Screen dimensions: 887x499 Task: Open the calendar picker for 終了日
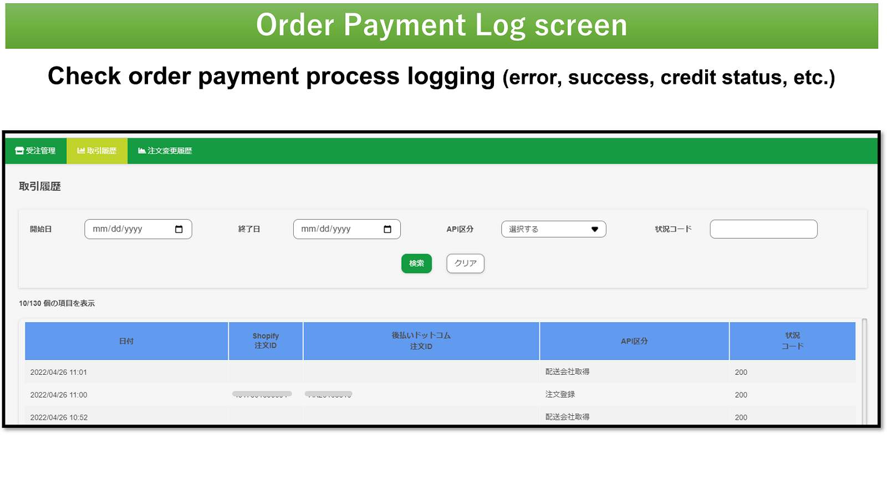[x=388, y=230]
